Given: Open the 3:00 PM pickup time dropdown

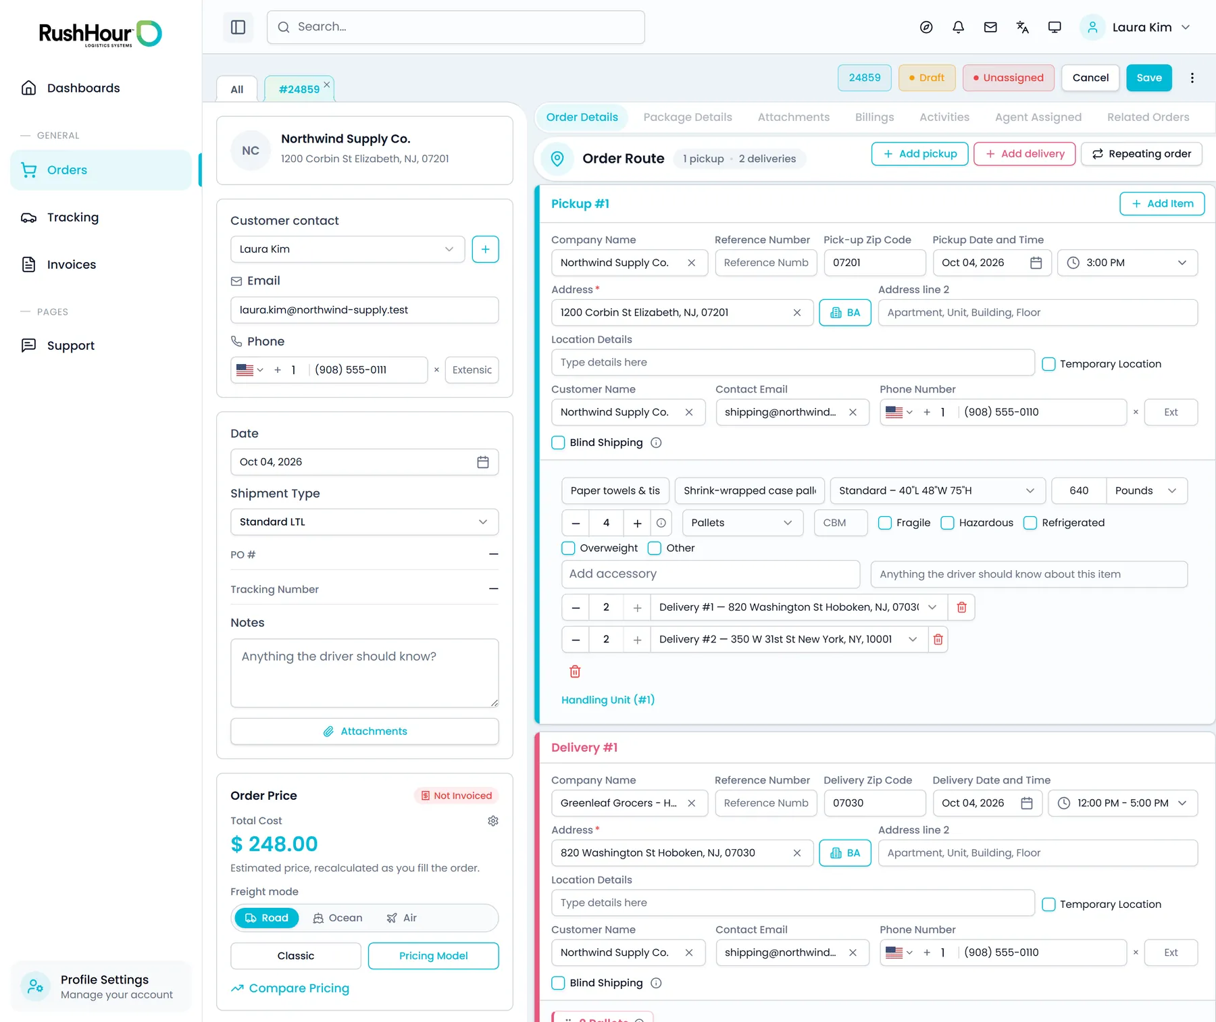Looking at the screenshot, I should (1127, 263).
